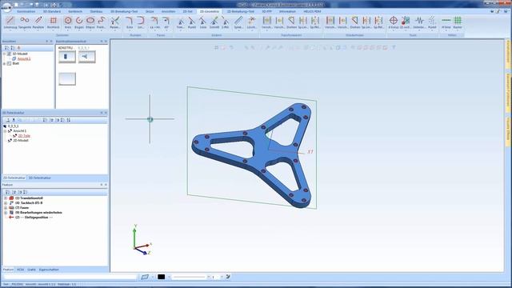The height and width of the screenshot is (288, 512).
Task: Click the Ecke rounding tool
Action: (130, 22)
